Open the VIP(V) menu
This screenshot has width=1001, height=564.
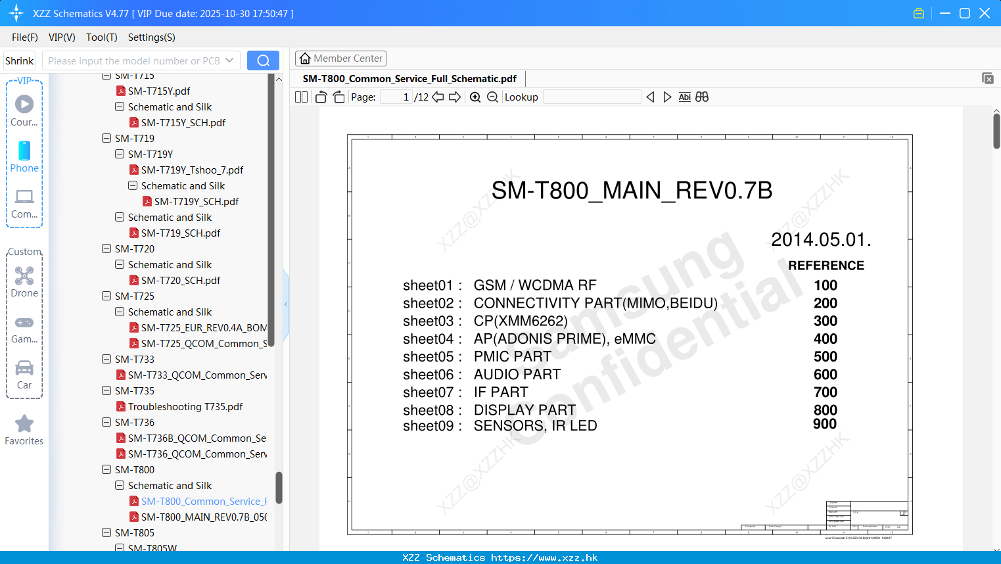(62, 37)
